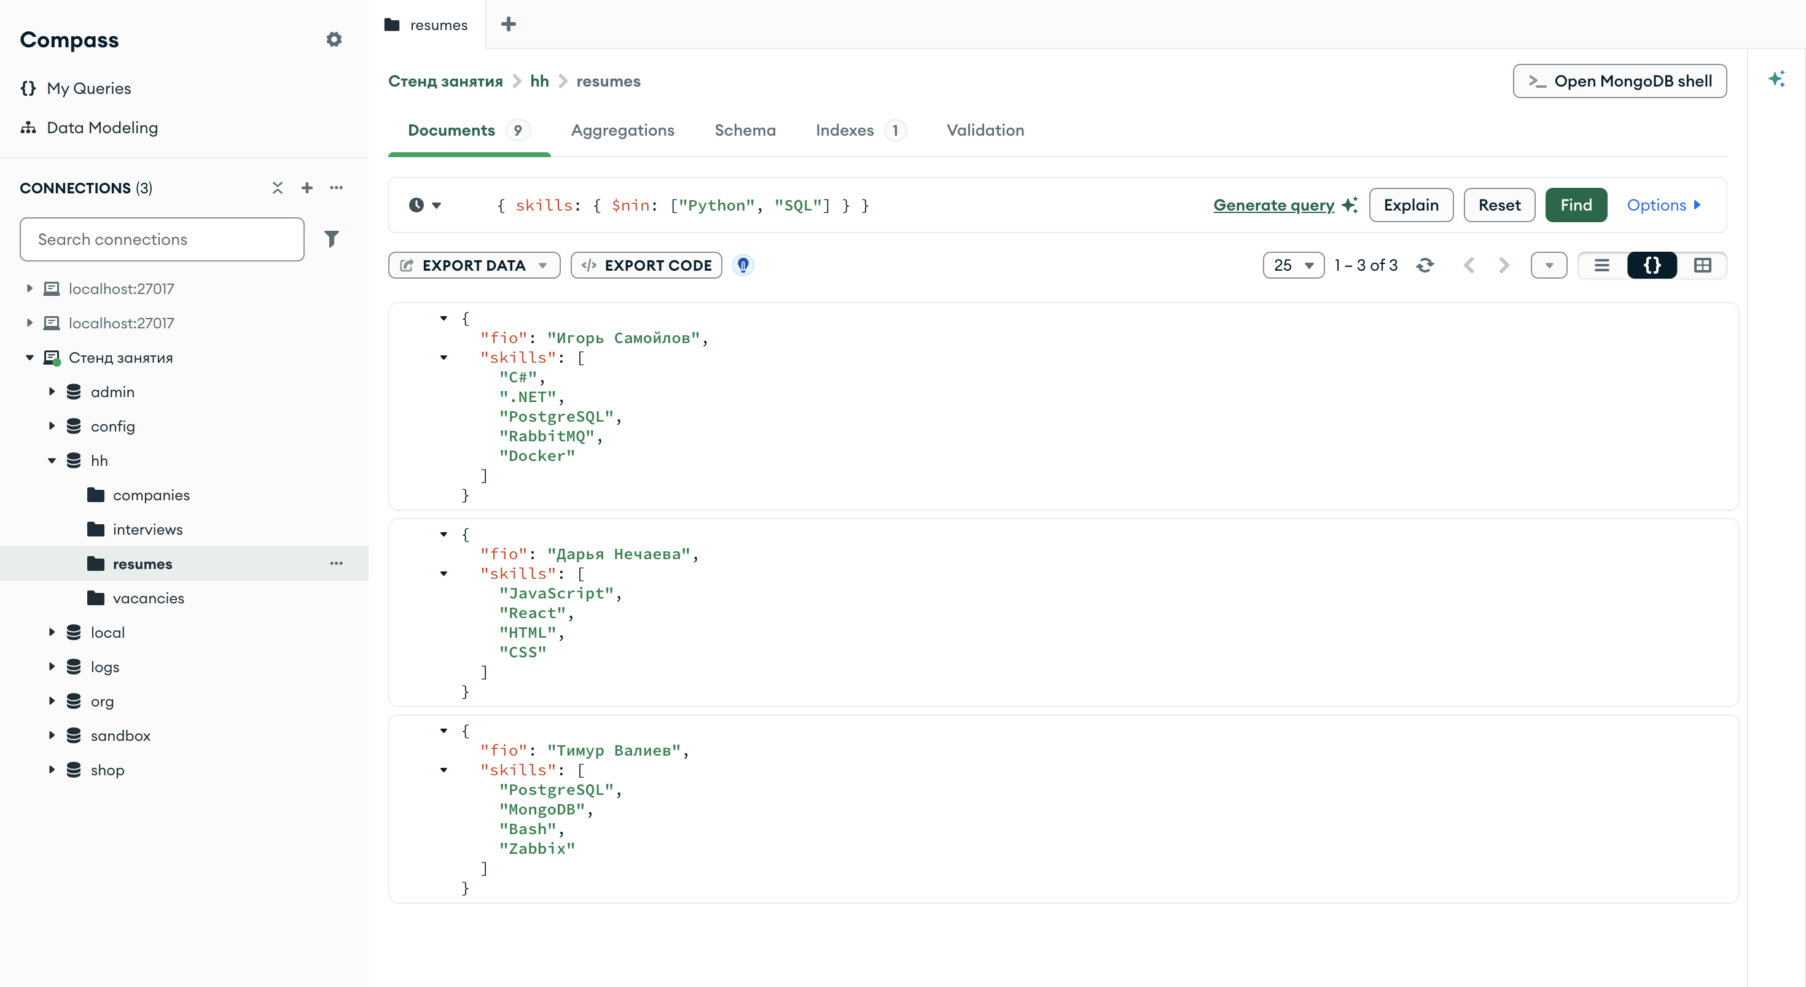Switch to Aggregations tab
The image size is (1806, 987).
(x=622, y=130)
